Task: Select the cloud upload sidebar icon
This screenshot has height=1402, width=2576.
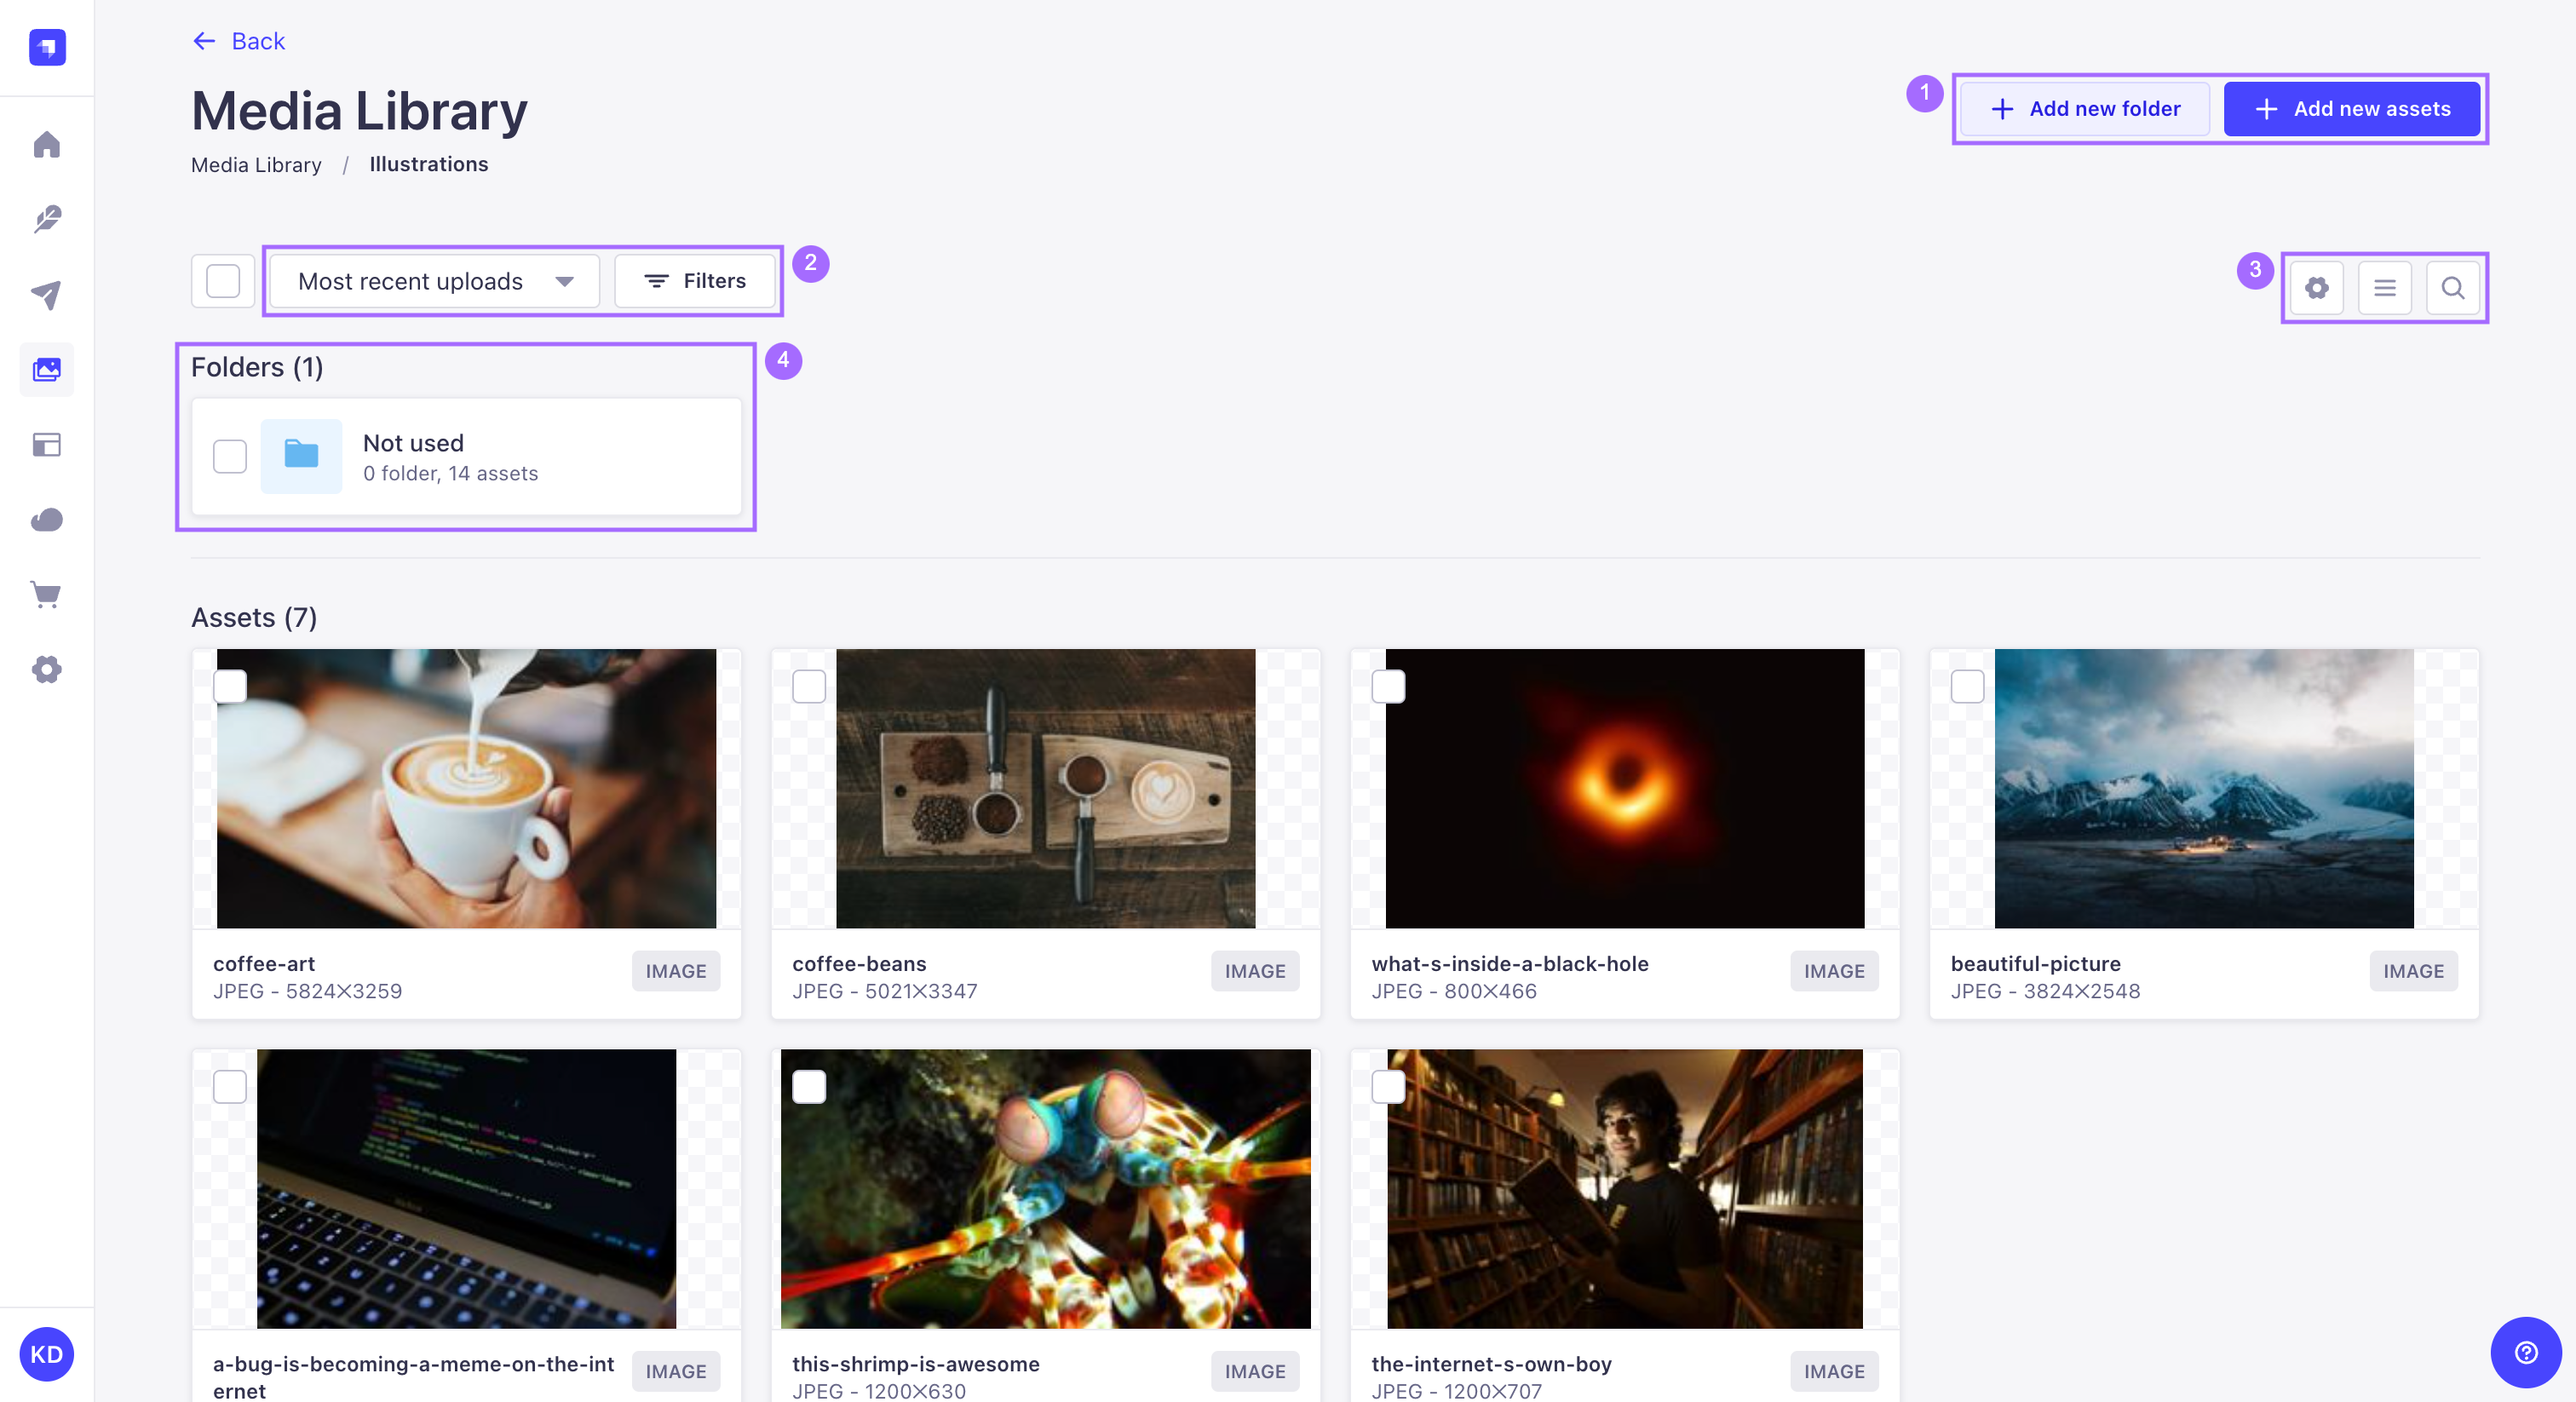Action: pos(47,518)
